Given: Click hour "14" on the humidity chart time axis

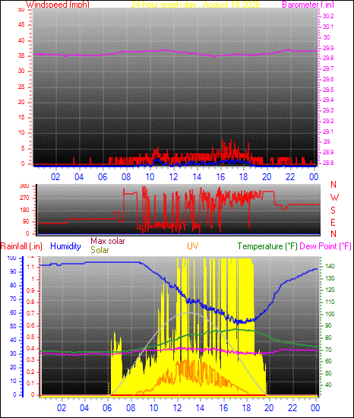Looking at the screenshot, I should click(200, 408).
